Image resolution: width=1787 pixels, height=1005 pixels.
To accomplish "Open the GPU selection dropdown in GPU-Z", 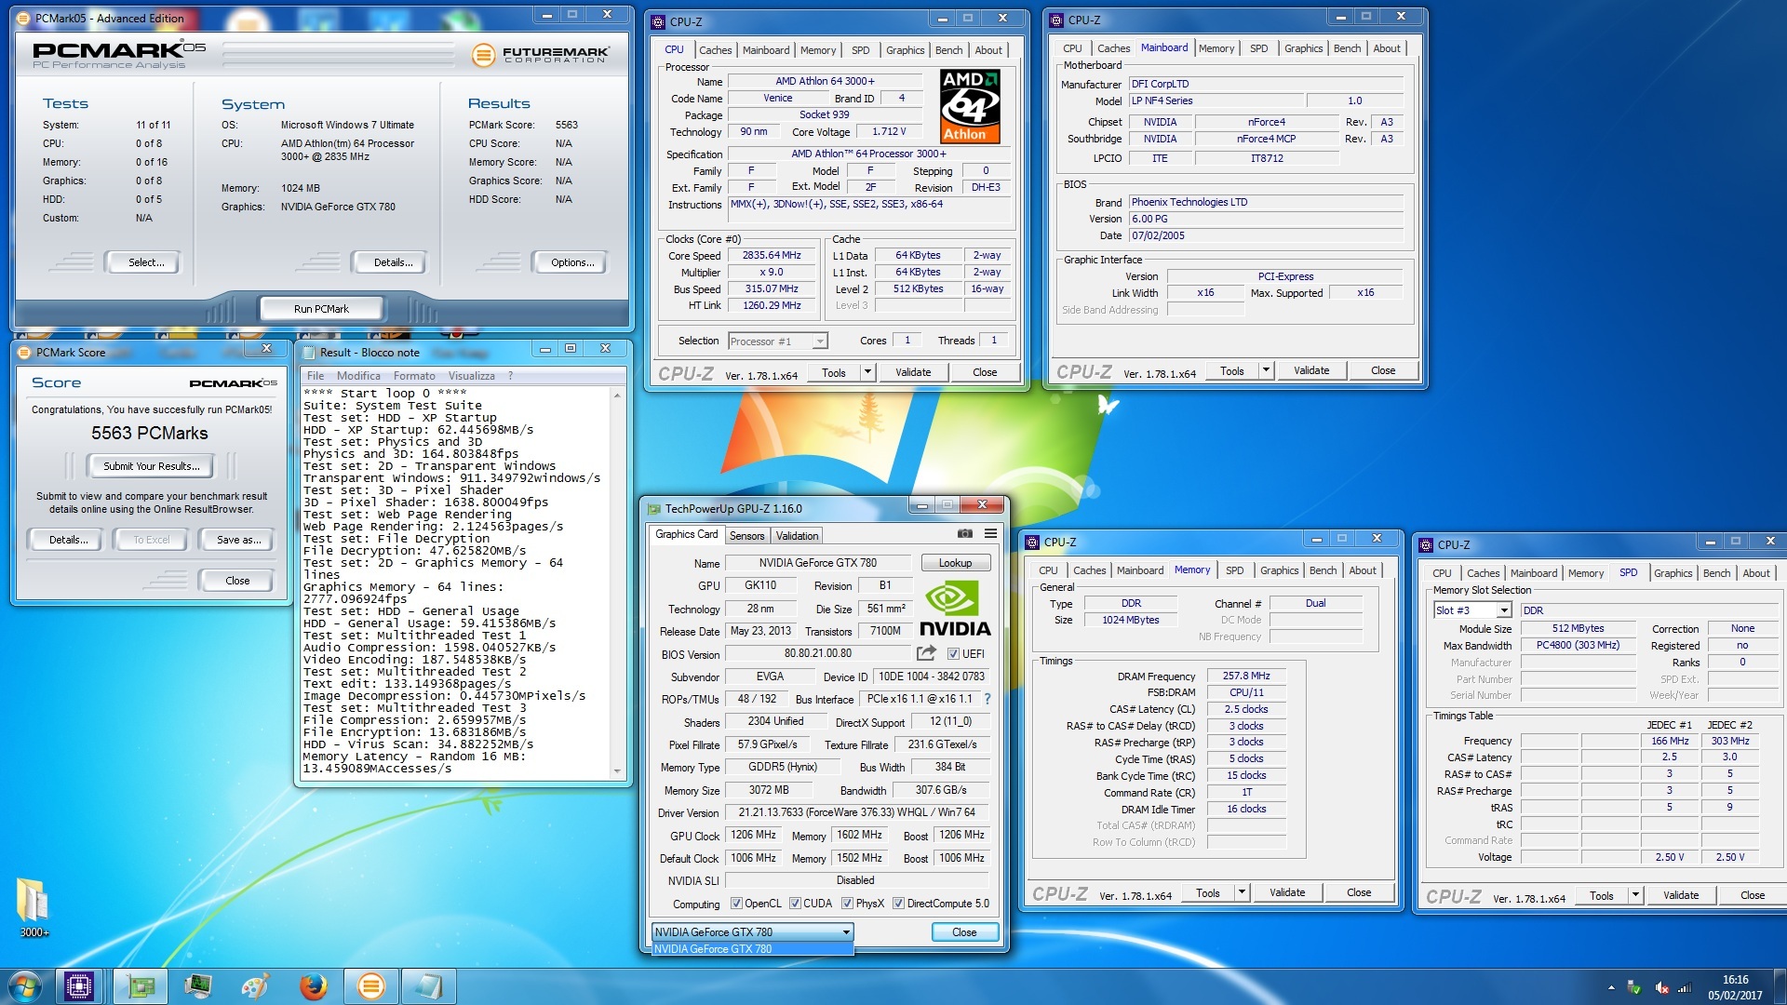I will [752, 931].
